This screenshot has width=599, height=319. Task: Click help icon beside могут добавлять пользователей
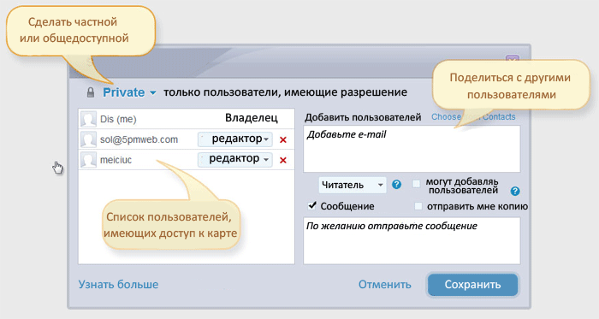[x=515, y=192]
